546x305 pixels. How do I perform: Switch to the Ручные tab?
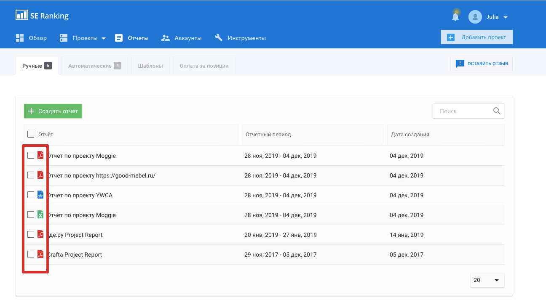(37, 66)
